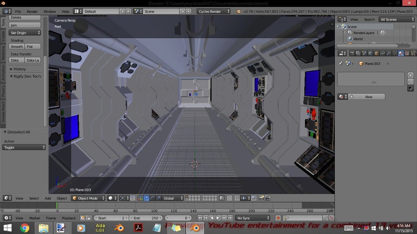
Task: Toggle the timeline preview range clock icon
Action: (83, 218)
